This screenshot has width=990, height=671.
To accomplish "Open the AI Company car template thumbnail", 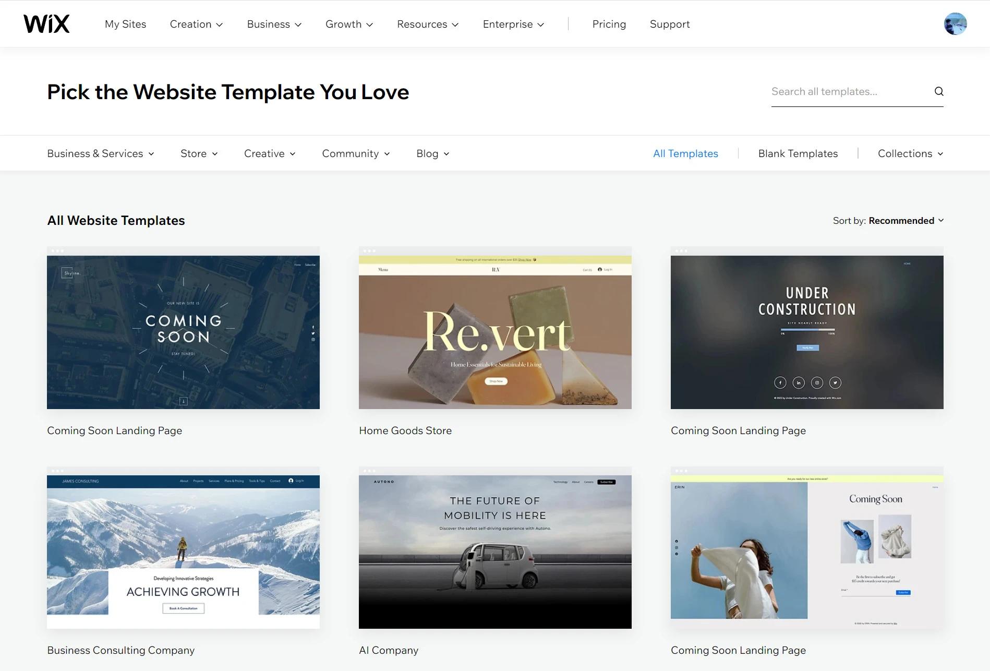I will click(495, 552).
